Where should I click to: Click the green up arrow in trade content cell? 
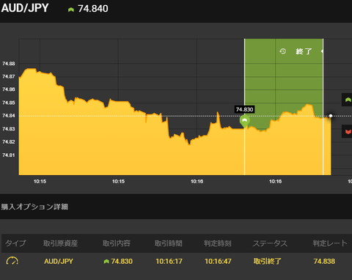[106, 262]
